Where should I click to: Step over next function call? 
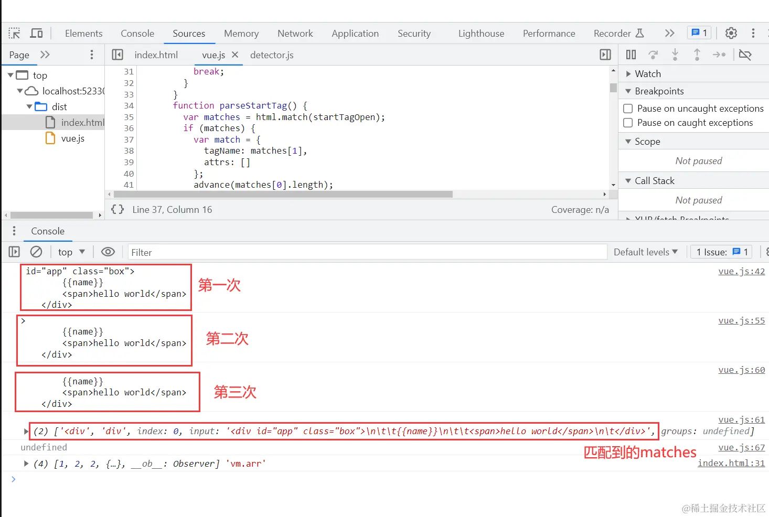pyautogui.click(x=653, y=55)
